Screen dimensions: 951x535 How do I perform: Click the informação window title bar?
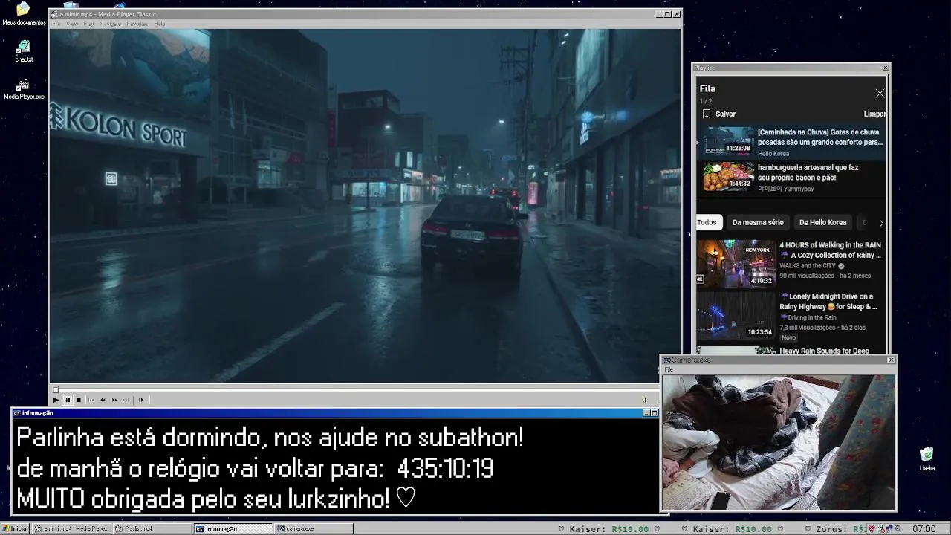pos(335,413)
